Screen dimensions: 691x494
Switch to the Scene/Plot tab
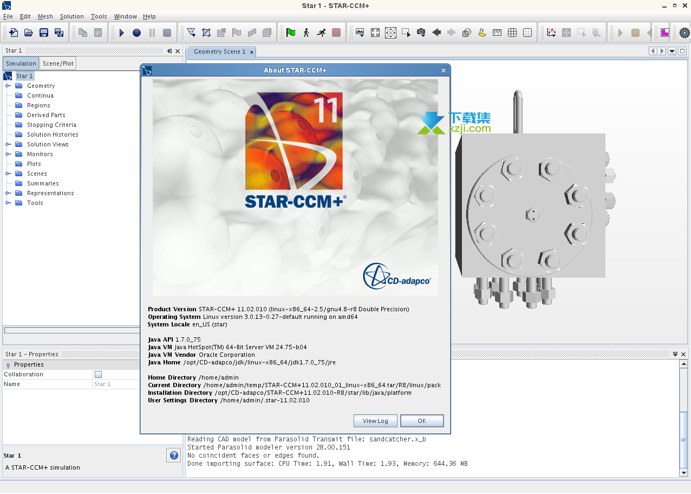tap(58, 63)
